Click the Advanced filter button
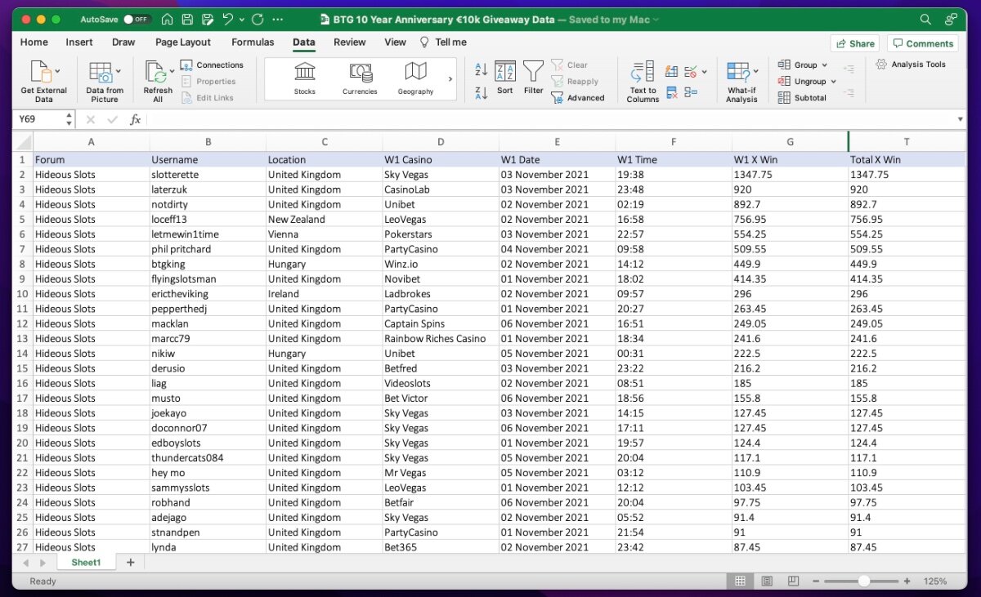The image size is (981, 597). pyautogui.click(x=578, y=98)
